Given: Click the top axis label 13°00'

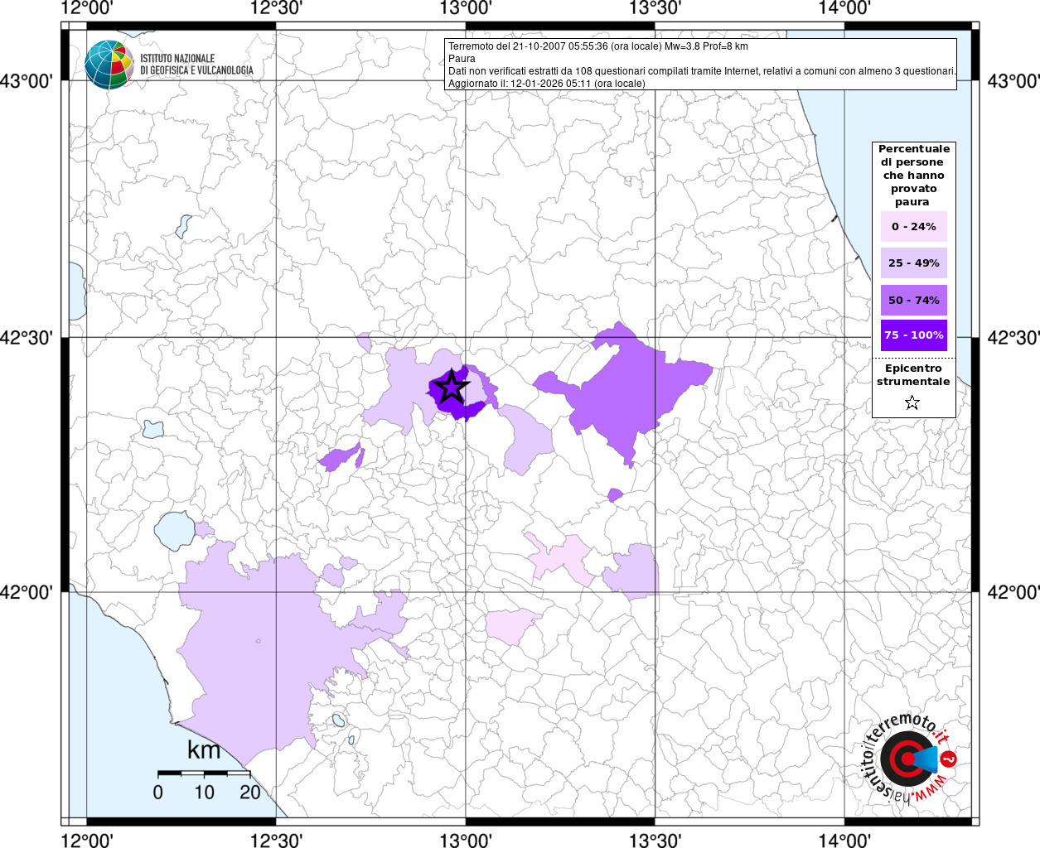Looking at the screenshot, I should [465, 8].
